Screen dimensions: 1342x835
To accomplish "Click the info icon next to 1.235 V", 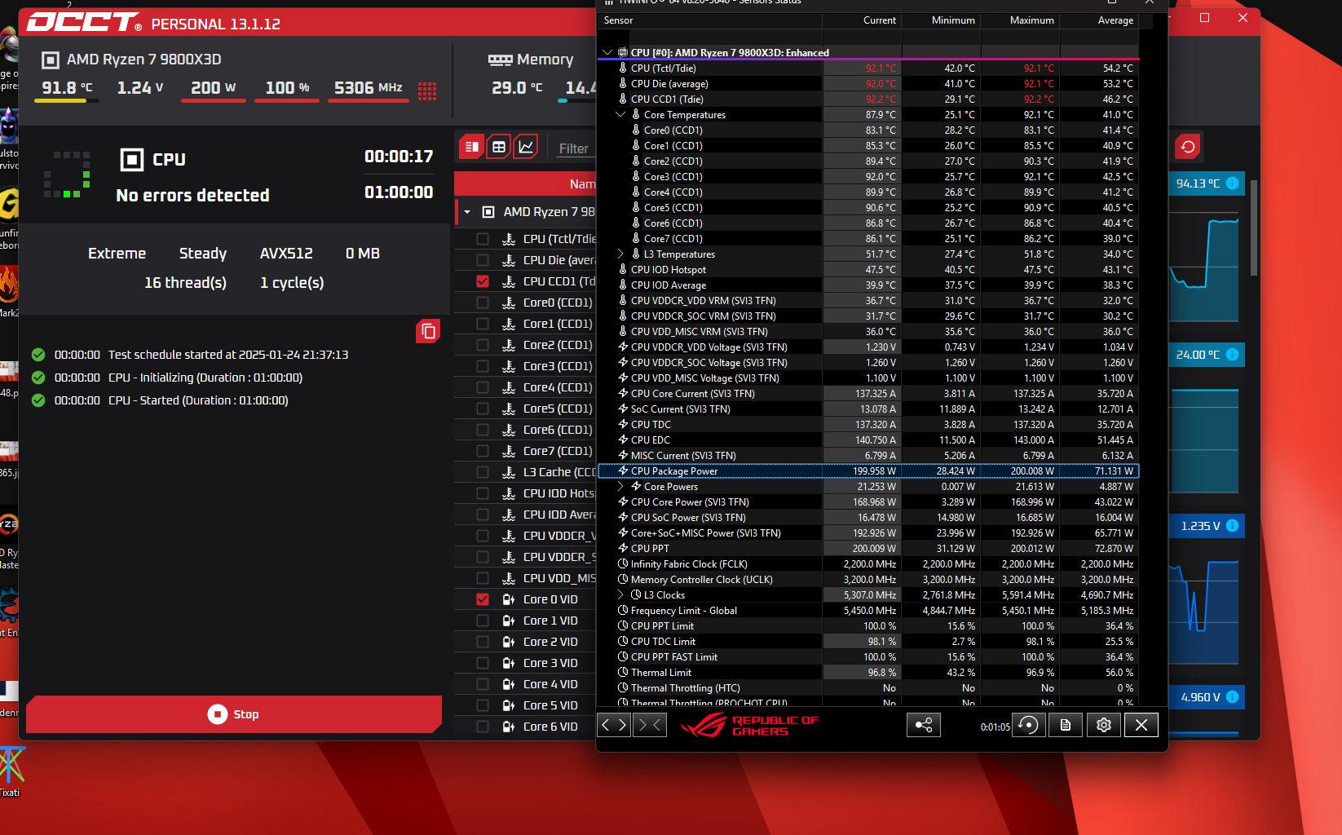I will tap(1233, 526).
